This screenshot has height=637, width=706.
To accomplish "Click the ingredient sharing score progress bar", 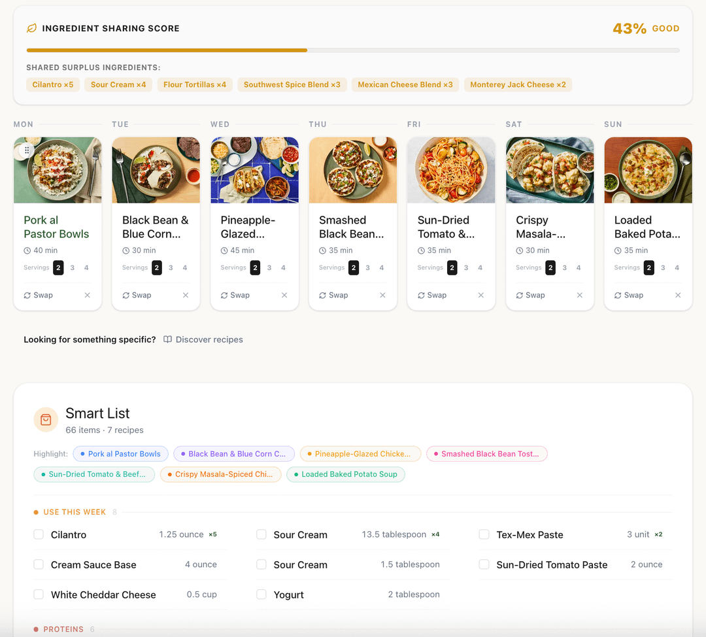I will [x=352, y=50].
